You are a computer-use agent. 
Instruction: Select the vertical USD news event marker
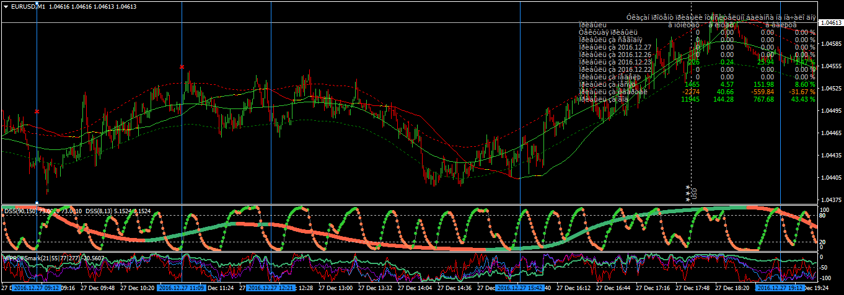pyautogui.click(x=694, y=193)
